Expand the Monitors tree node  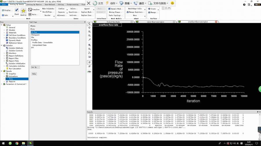point(4,53)
